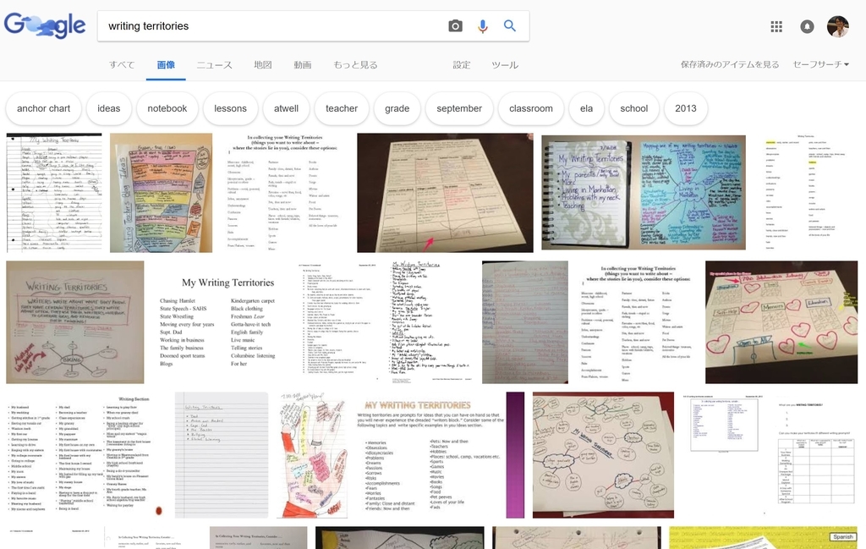Open hand drawing writing territories thumbnail
This screenshot has height=549, width=866.
pyautogui.click(x=313, y=455)
